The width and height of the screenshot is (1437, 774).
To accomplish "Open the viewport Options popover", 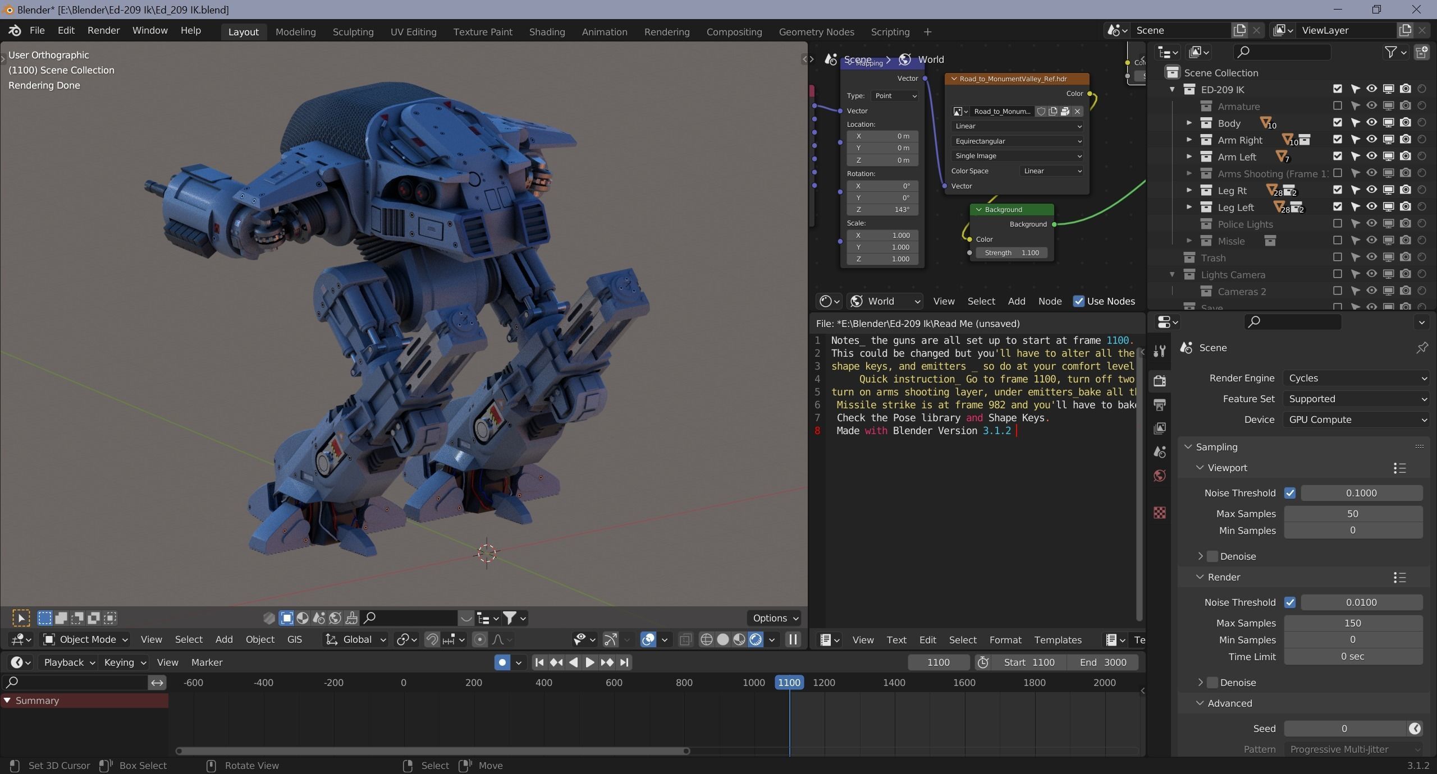I will click(774, 618).
